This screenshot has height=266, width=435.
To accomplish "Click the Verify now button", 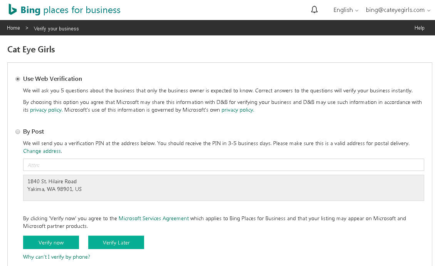I will (x=51, y=243).
